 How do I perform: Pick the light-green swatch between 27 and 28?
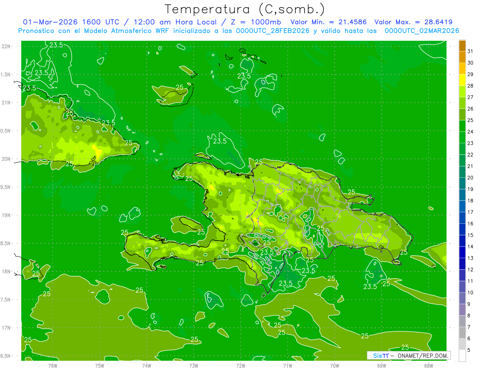[x=462, y=92]
